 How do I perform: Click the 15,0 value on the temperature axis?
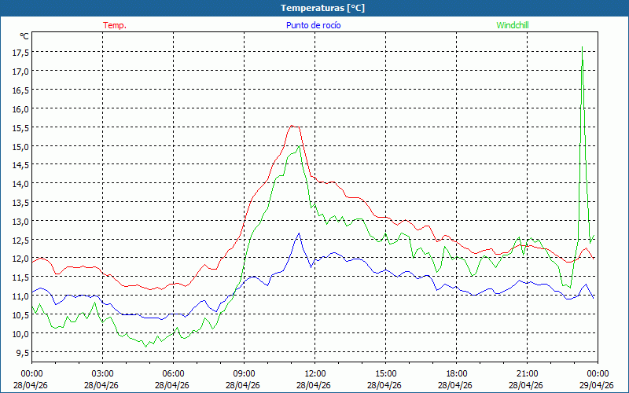click(20, 146)
